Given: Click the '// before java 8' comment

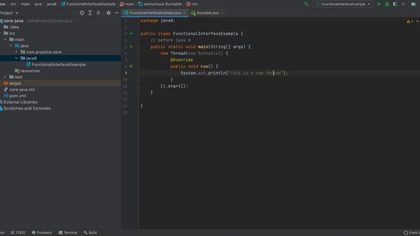Looking at the screenshot, I should tap(171, 40).
